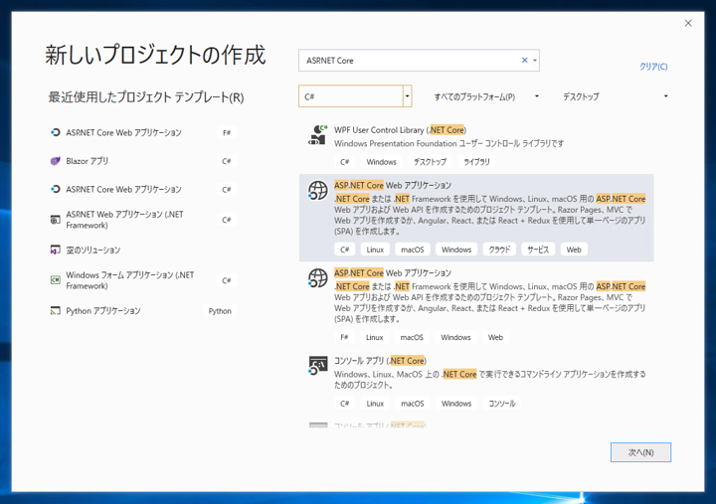Screen dimensions: 716x504
Task: Click the デスクトップ tag under the WPF library
Action: [x=430, y=162]
